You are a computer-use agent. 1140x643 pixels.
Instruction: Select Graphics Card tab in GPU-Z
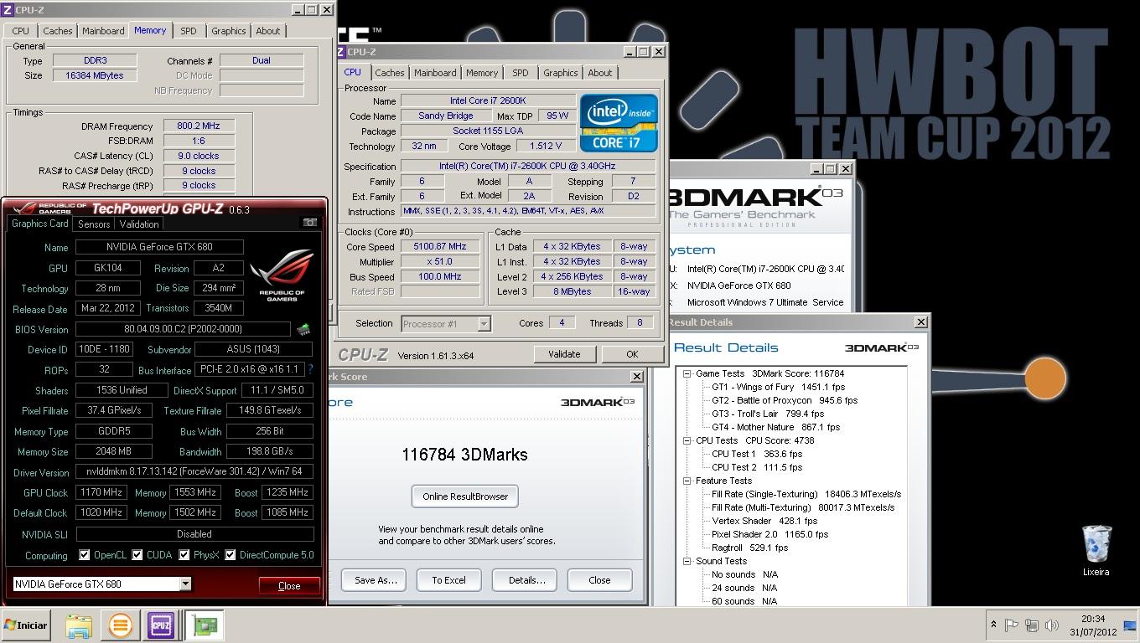(x=39, y=224)
